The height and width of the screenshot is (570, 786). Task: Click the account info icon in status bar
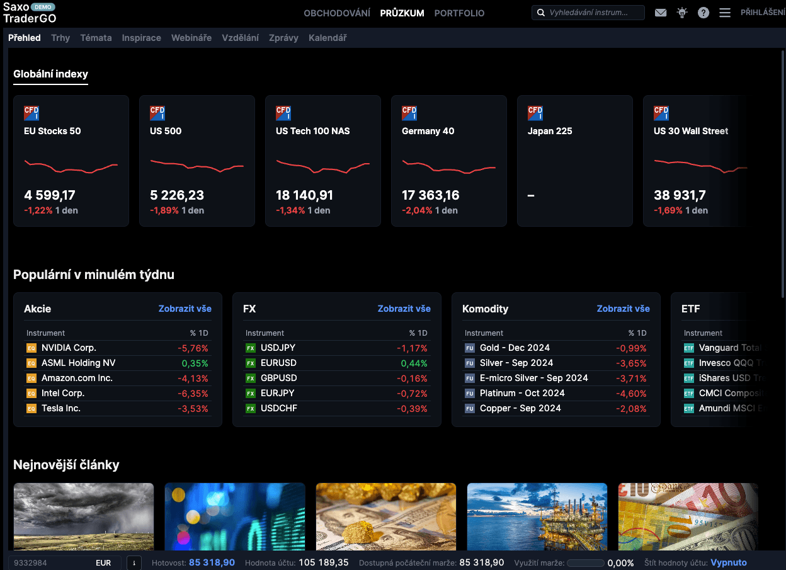(134, 562)
